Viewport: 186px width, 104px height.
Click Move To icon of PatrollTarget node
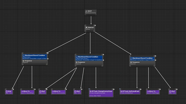148,91
